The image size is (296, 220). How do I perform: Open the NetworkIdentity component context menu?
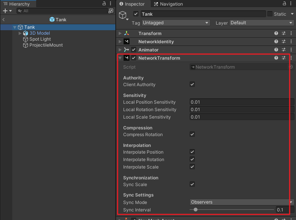point(291,41)
